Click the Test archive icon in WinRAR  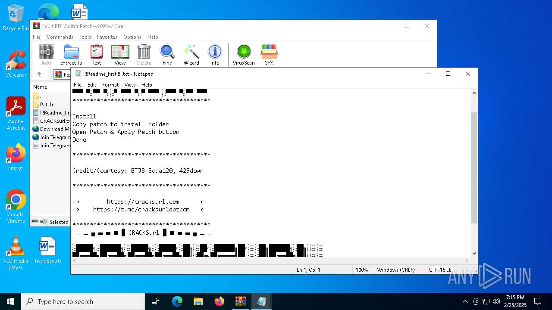click(x=97, y=55)
